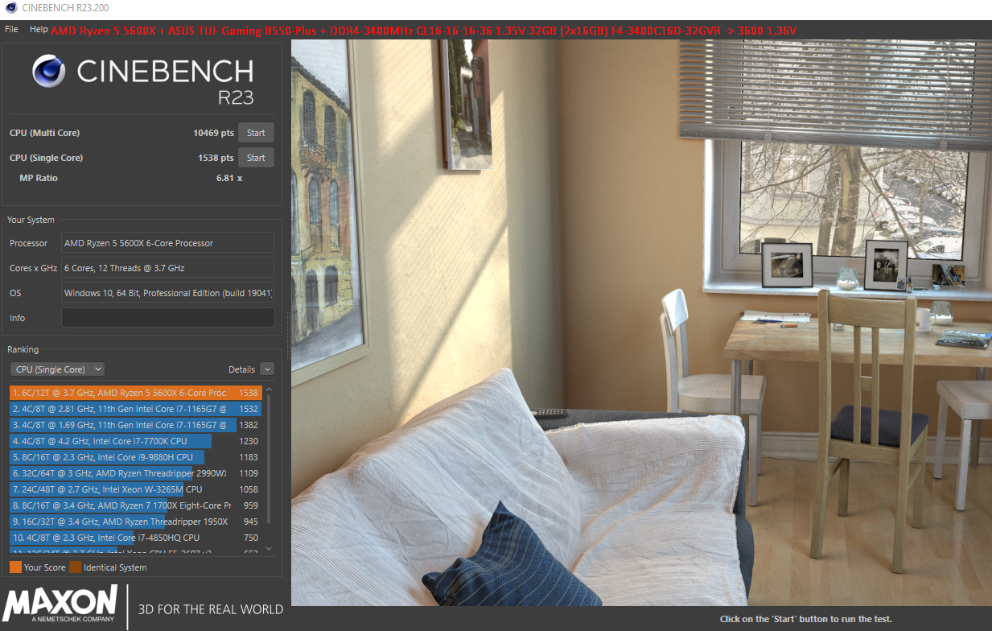Click the single core score 1538 pts
992x631 pixels.
216,158
